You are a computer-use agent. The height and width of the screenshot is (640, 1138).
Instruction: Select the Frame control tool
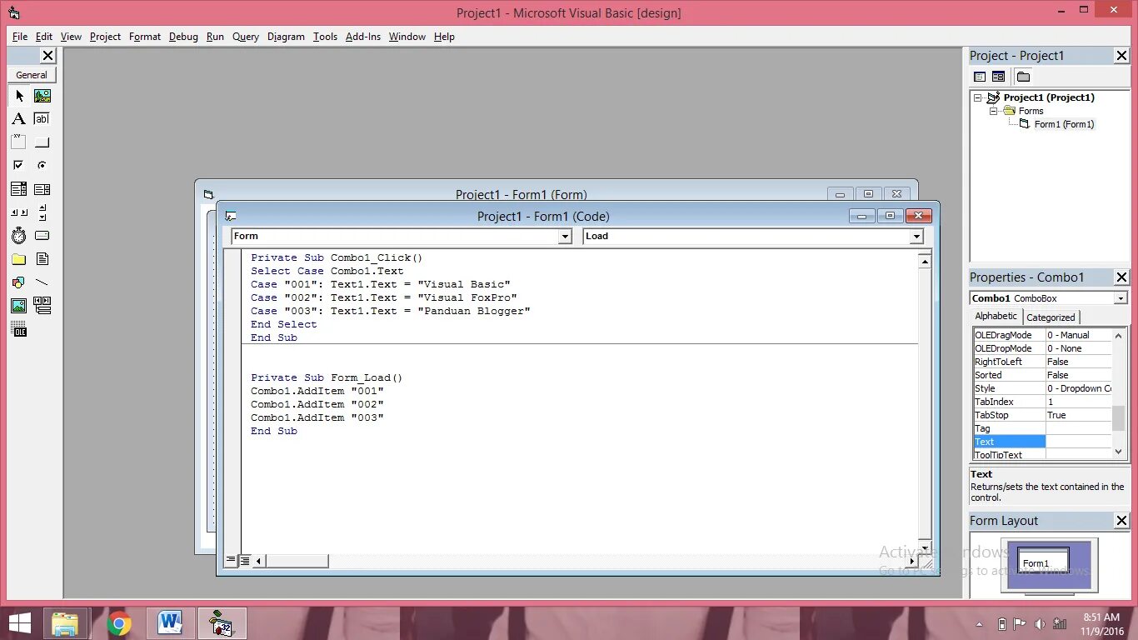(19, 142)
